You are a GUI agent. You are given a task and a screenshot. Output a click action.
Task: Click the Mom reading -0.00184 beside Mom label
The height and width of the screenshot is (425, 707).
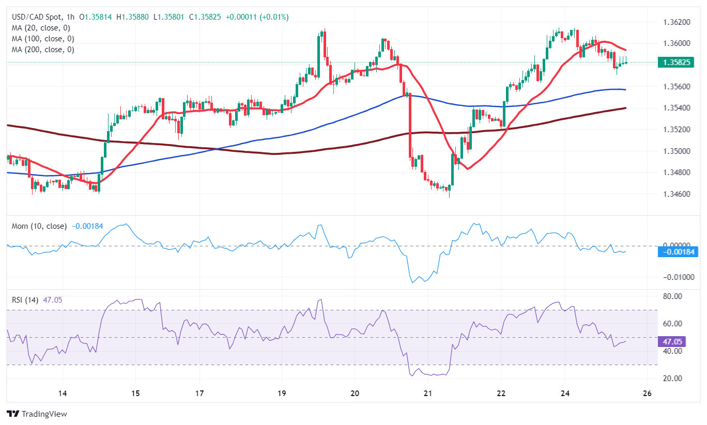coord(86,226)
